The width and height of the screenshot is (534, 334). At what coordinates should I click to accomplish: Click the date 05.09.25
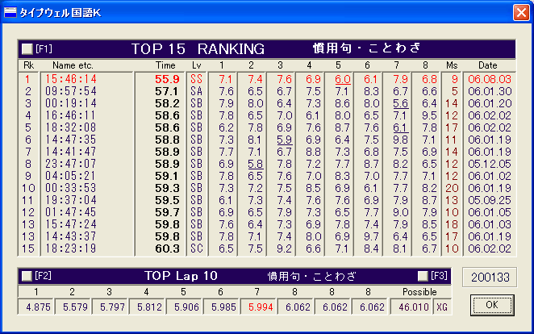tap(490, 200)
